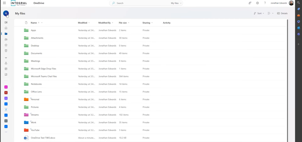Image resolution: width=302 pixels, height=142 pixels.
Task: Open Edge sidebar search magnifier icon
Action: pyautogui.click(x=298, y=3)
